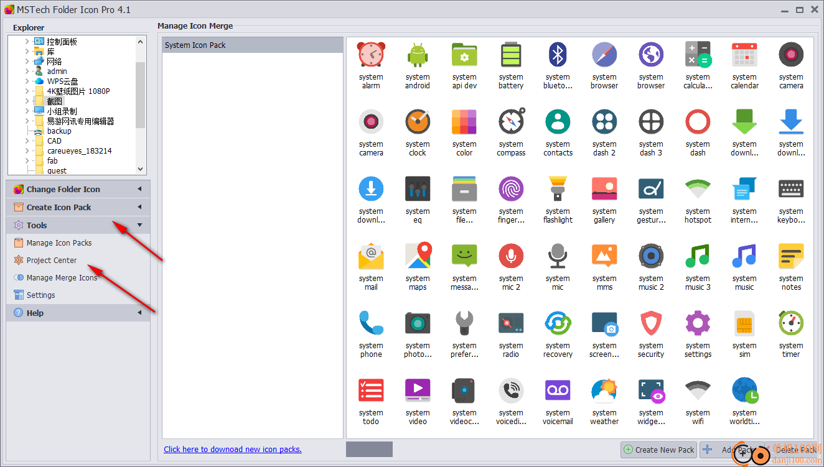Expand the CAD folder node
824x467 pixels.
(27, 141)
